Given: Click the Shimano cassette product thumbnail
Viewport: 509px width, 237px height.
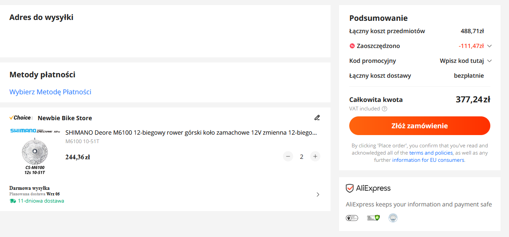Looking at the screenshot, I should 35,151.
